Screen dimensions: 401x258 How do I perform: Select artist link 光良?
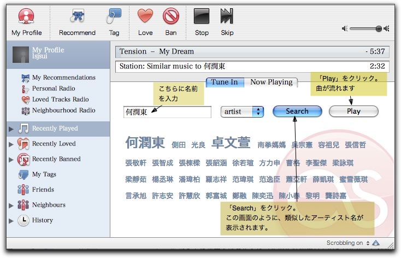[x=198, y=145]
